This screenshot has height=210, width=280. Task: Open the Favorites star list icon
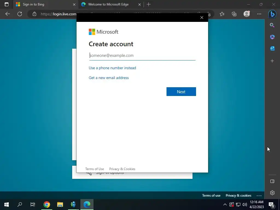222,14
